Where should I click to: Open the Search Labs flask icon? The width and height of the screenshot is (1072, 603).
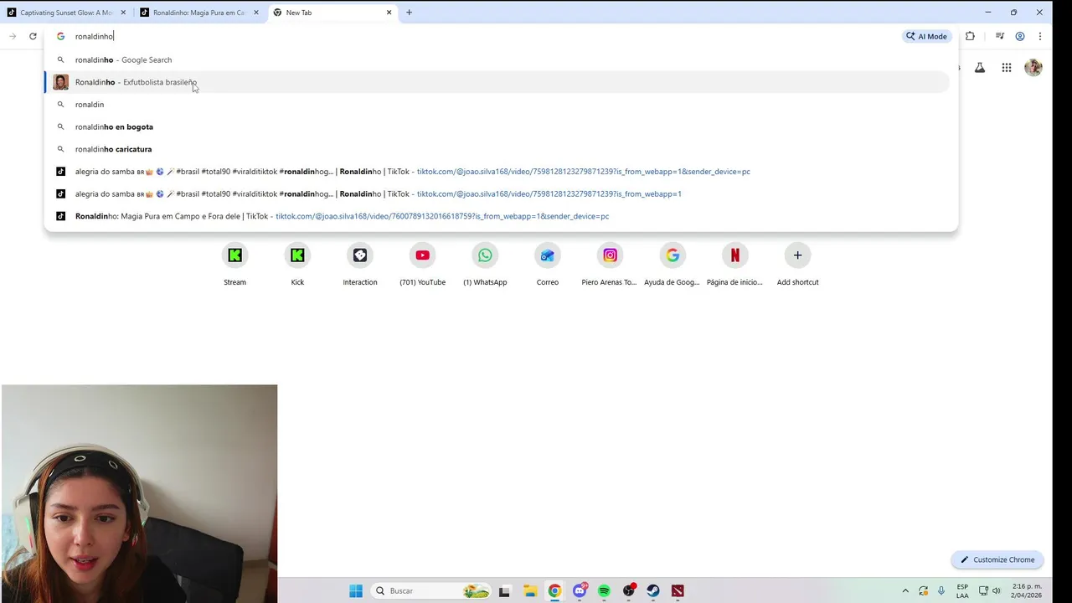[980, 68]
